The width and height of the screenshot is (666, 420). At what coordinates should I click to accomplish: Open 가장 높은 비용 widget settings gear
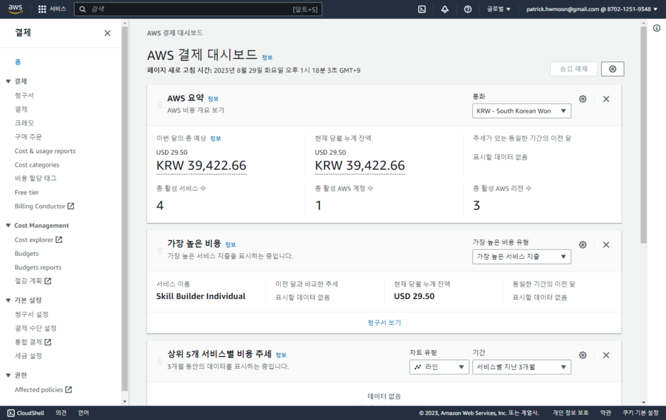tap(583, 245)
